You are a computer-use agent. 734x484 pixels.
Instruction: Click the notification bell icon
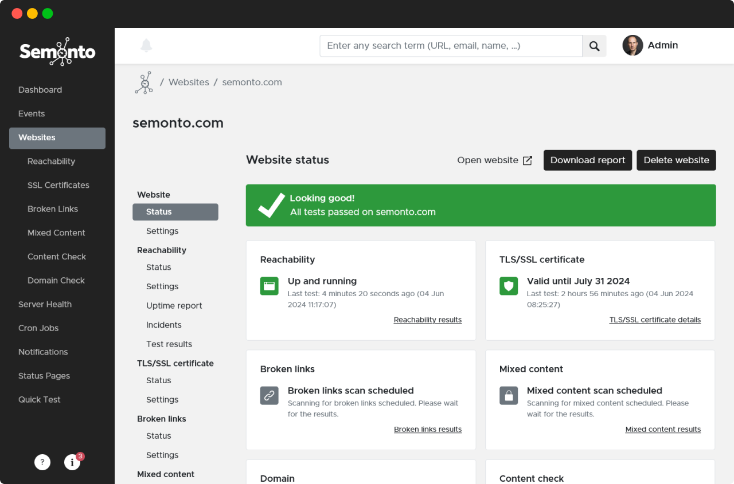146,46
